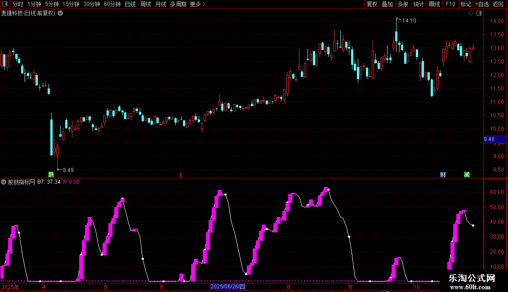Image resolution: width=508 pixels, height=292 pixels.
Task: Click the 减 marker icon on chart
Action: coord(467,174)
